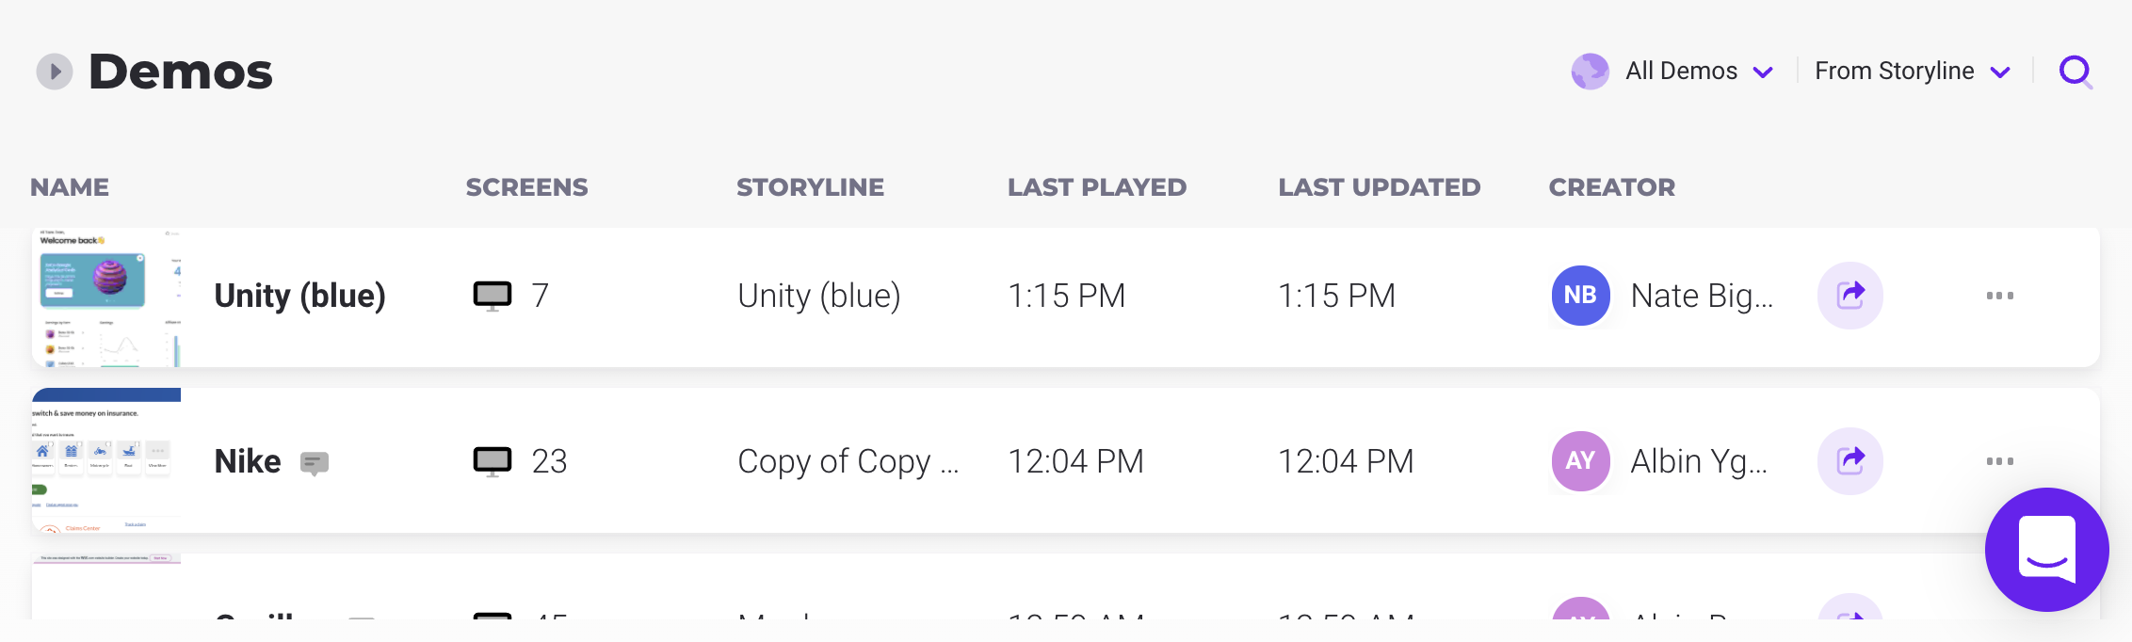This screenshot has height=642, width=2132.
Task: Share the Unity (blue) demo
Action: (1849, 296)
